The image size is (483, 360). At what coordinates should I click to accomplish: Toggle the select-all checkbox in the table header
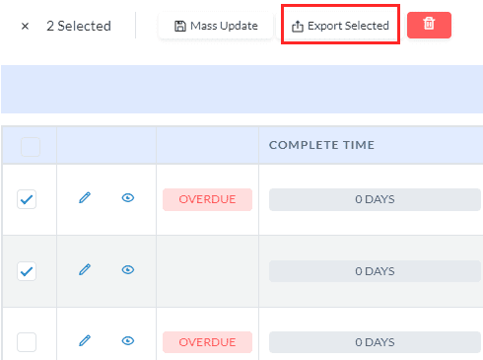(x=31, y=147)
